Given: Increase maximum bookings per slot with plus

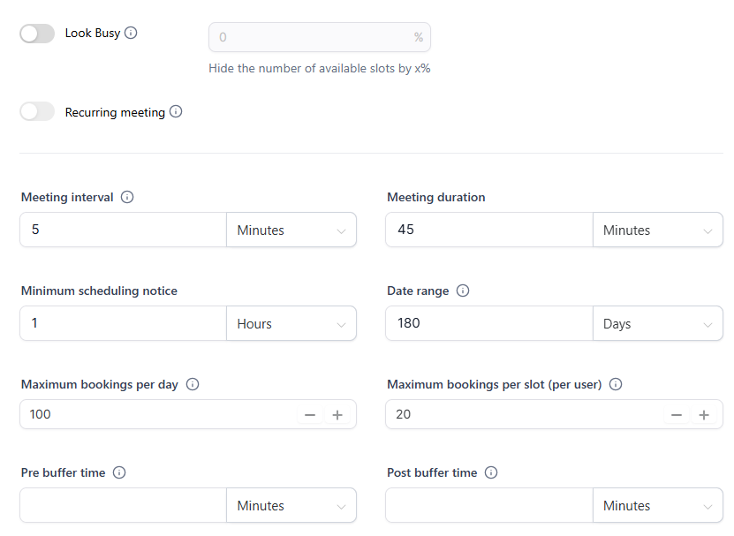Looking at the screenshot, I should pyautogui.click(x=704, y=415).
